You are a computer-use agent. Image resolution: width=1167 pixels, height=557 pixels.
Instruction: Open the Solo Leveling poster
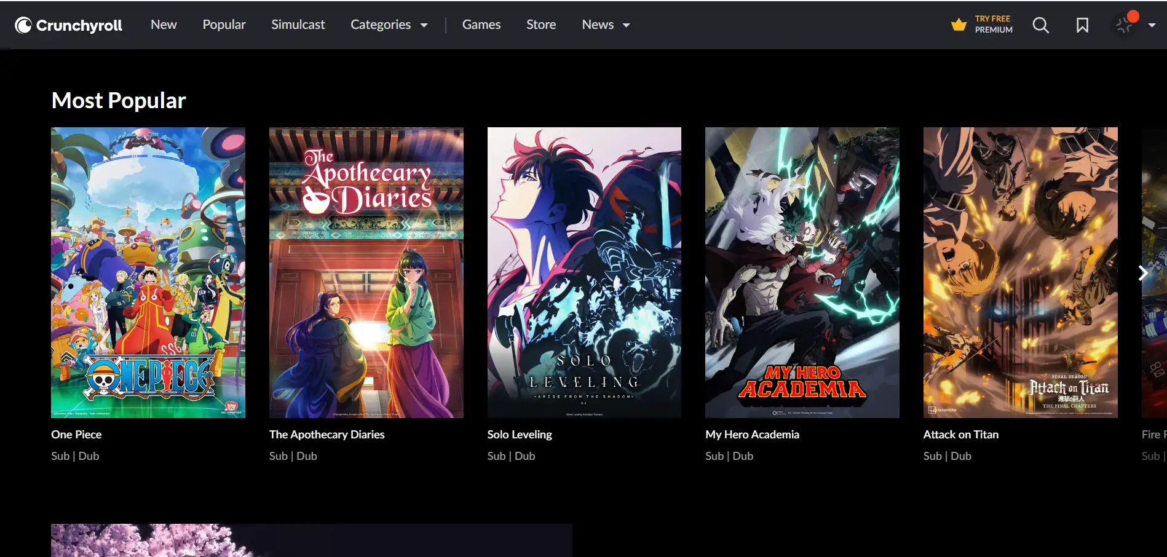pos(584,272)
